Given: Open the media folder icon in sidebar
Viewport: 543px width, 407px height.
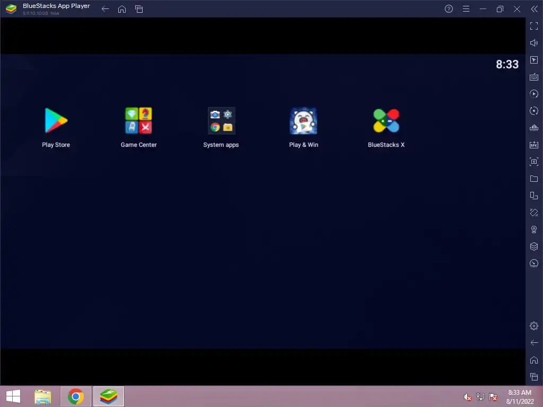Looking at the screenshot, I should point(534,179).
